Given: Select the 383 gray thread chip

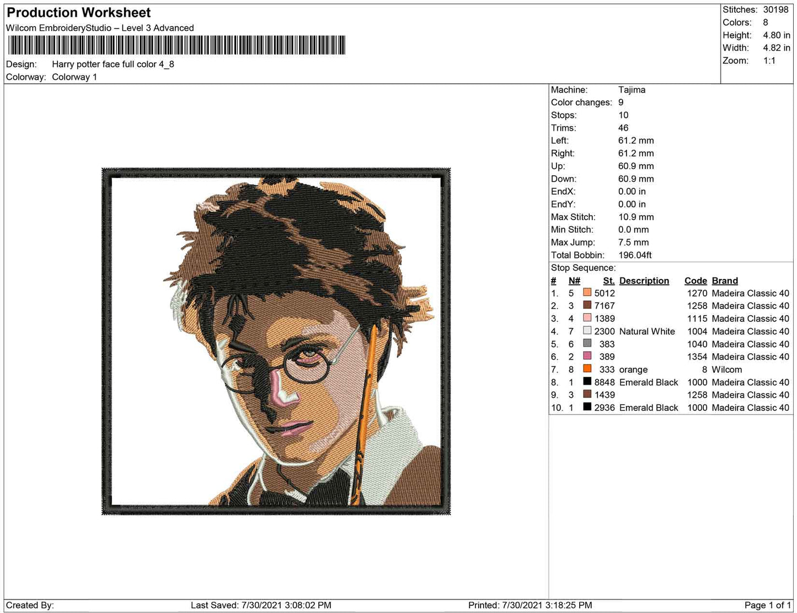Looking at the screenshot, I should (586, 344).
